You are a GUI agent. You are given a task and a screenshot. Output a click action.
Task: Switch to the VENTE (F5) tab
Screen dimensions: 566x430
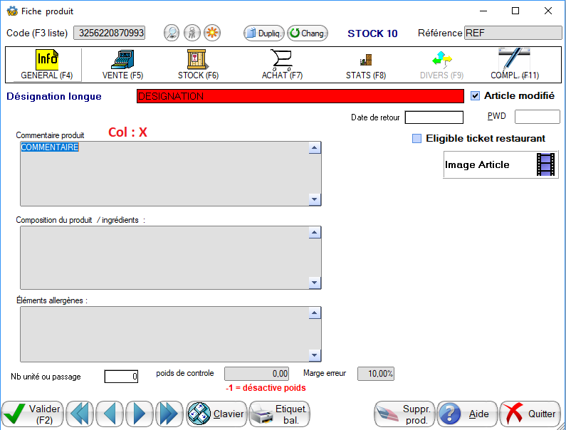pyautogui.click(x=122, y=64)
